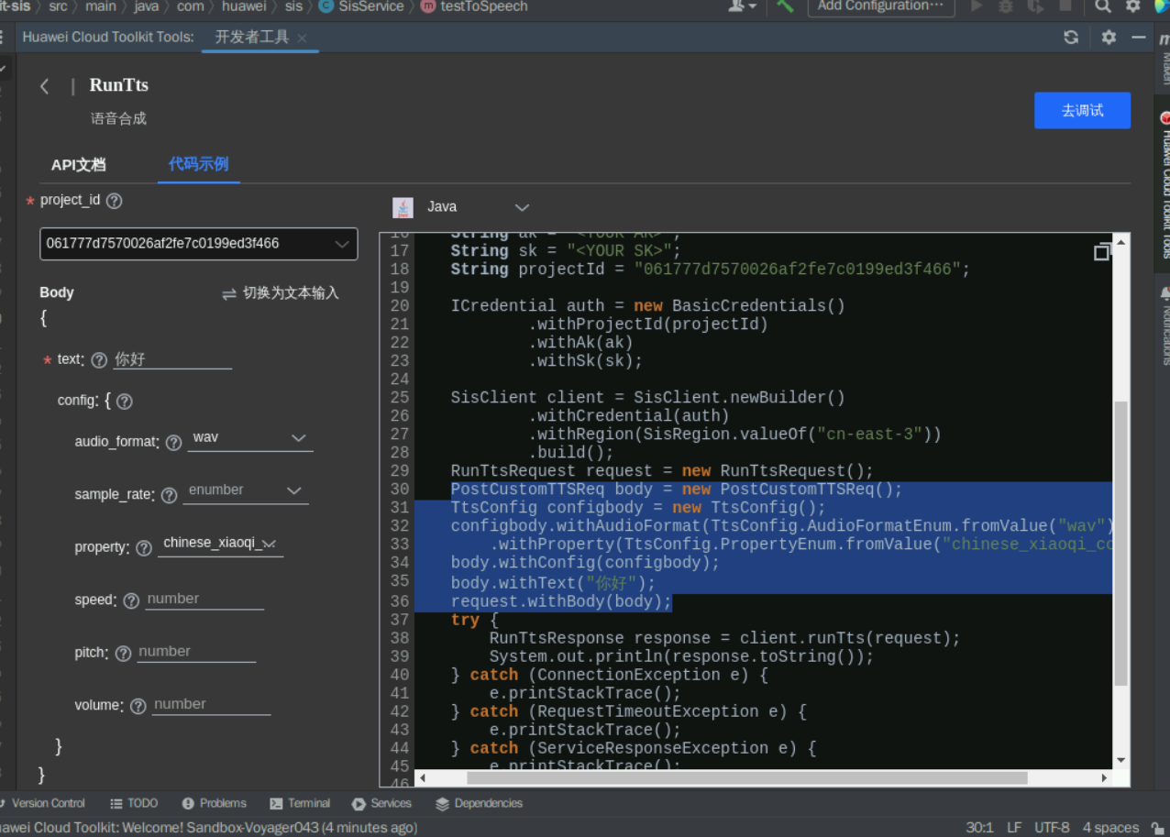Click the 去调试 debug button

[1082, 111]
